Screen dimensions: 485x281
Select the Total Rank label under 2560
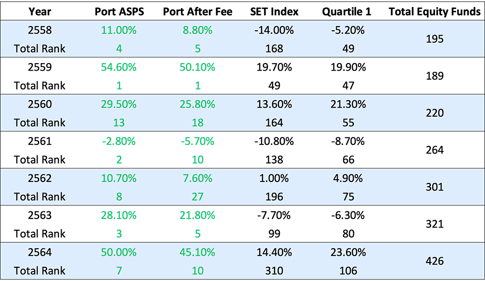coord(40,123)
